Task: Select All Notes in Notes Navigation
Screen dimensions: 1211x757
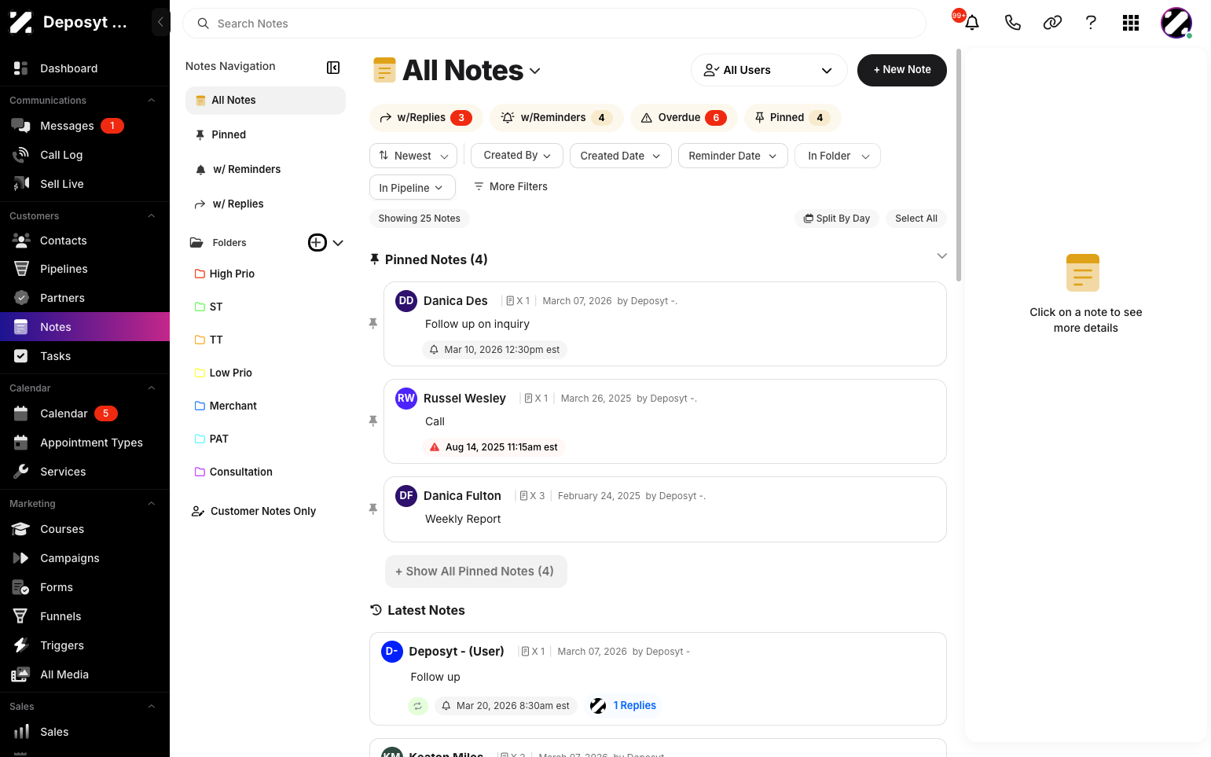Action: pyautogui.click(x=266, y=100)
